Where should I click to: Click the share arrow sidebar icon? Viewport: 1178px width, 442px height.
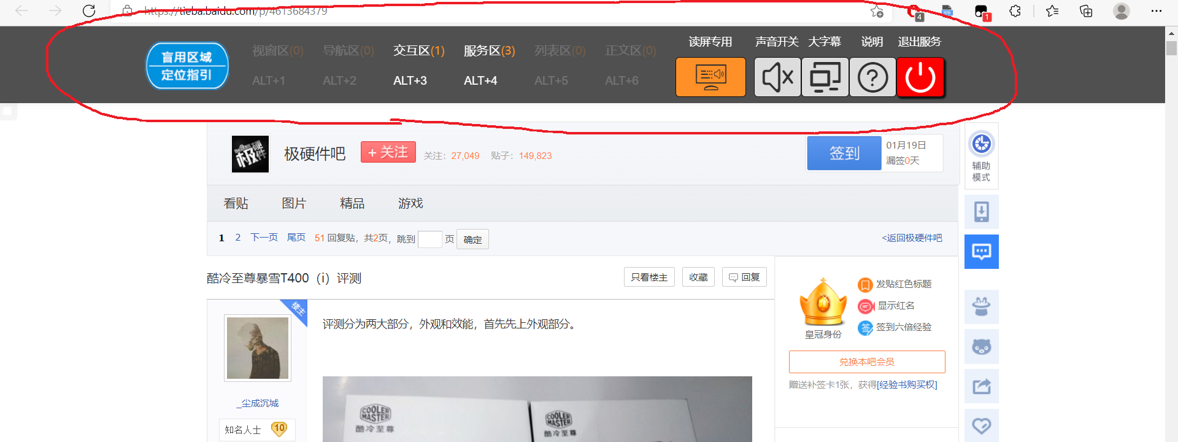click(981, 386)
